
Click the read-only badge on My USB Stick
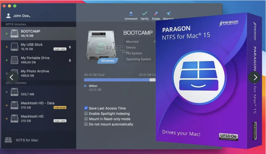(60, 49)
